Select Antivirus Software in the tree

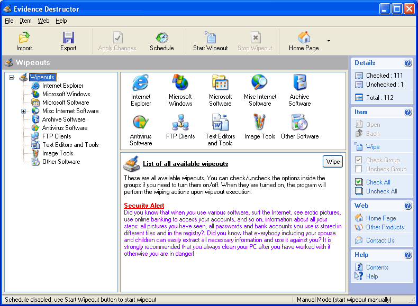coord(65,128)
